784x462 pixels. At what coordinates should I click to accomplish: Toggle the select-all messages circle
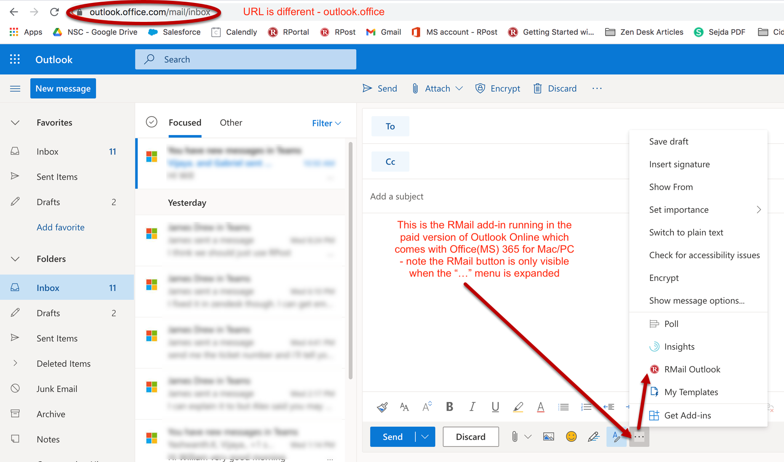click(152, 122)
